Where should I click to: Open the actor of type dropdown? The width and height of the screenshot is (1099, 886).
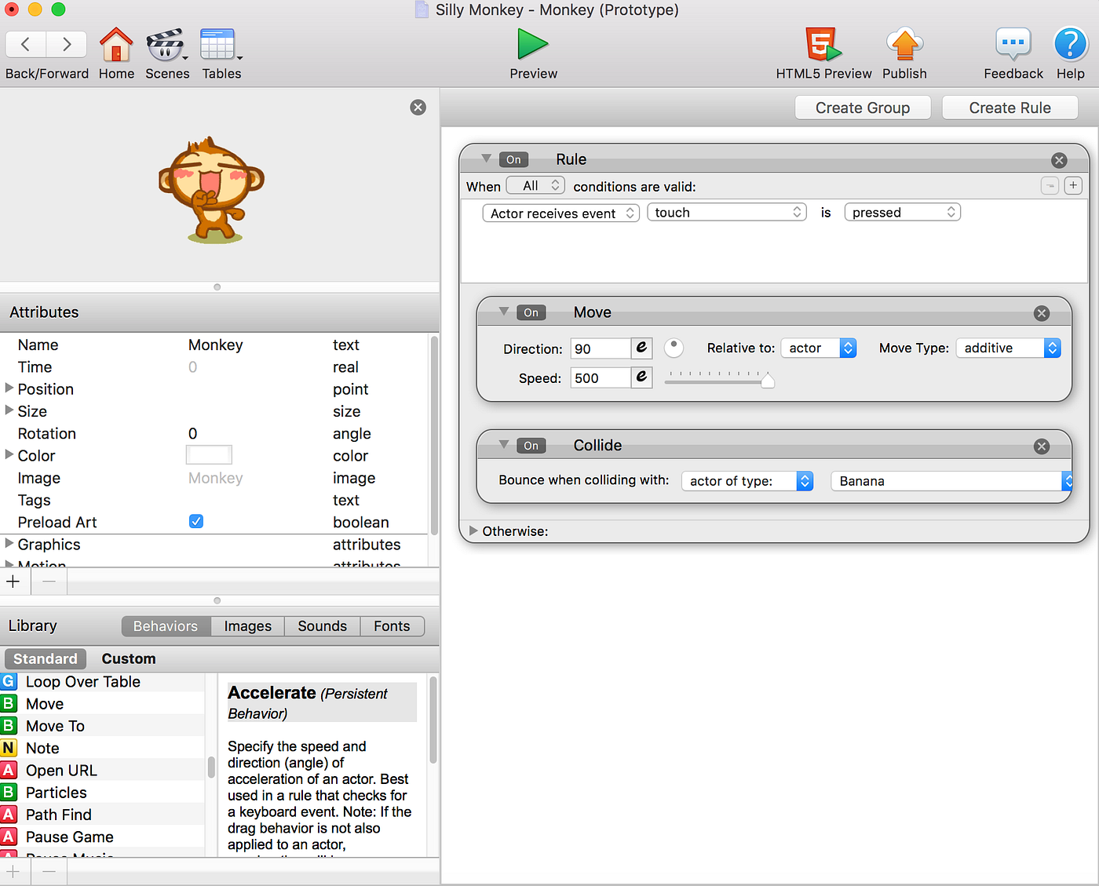pos(747,481)
